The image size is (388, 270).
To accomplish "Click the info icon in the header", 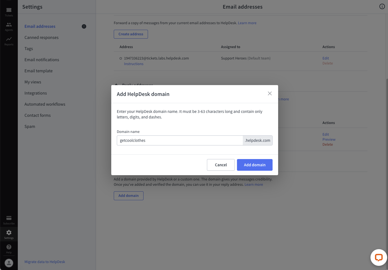I will pyautogui.click(x=382, y=6).
